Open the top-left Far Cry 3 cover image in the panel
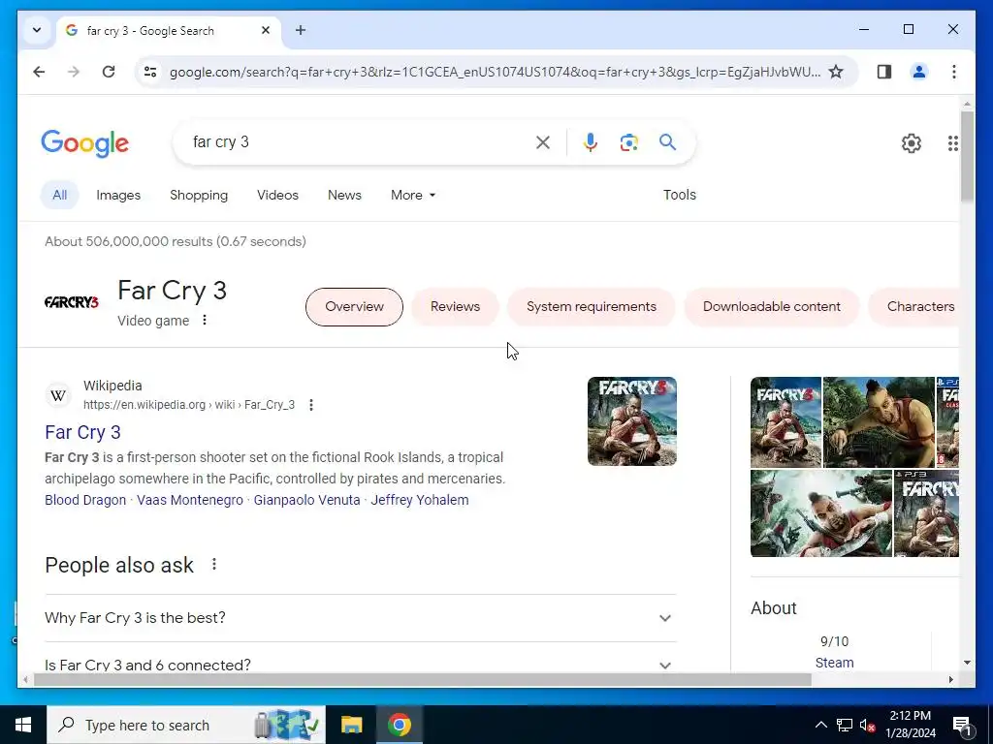Image resolution: width=993 pixels, height=744 pixels. (x=785, y=422)
